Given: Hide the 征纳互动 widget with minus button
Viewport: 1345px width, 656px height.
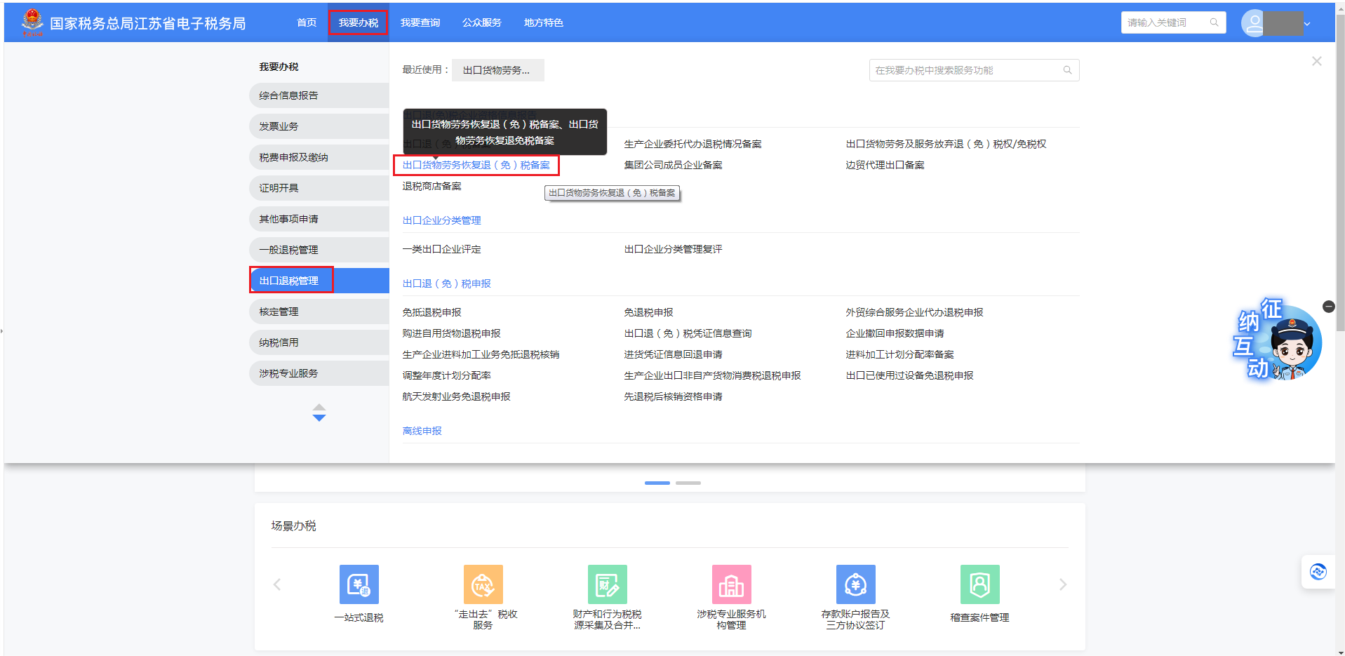Looking at the screenshot, I should point(1328,307).
